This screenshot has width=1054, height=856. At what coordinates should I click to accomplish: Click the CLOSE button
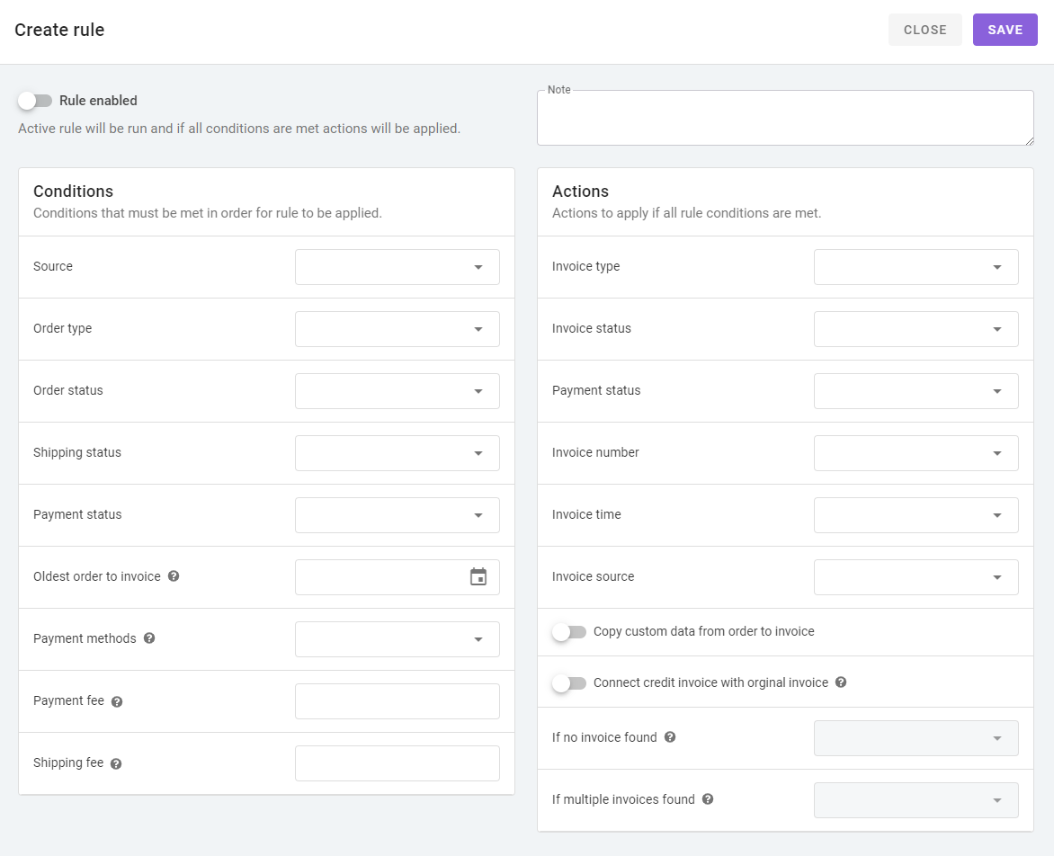pyautogui.click(x=924, y=30)
